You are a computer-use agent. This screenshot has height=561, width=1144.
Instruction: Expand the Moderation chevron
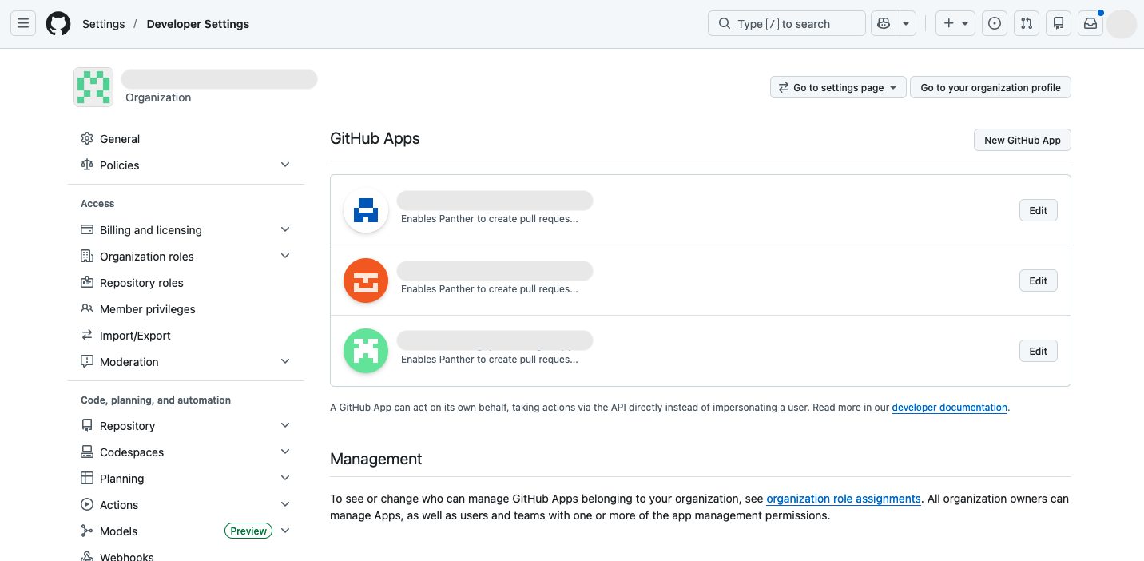285,361
